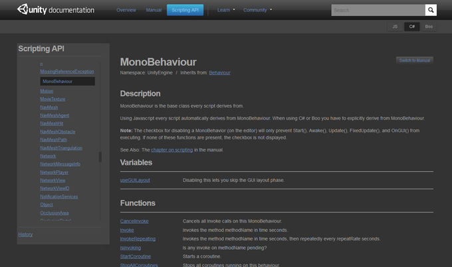The height and width of the screenshot is (267, 452).
Task: Select NetworkPlayer in the sidebar list
Action: coord(55,172)
